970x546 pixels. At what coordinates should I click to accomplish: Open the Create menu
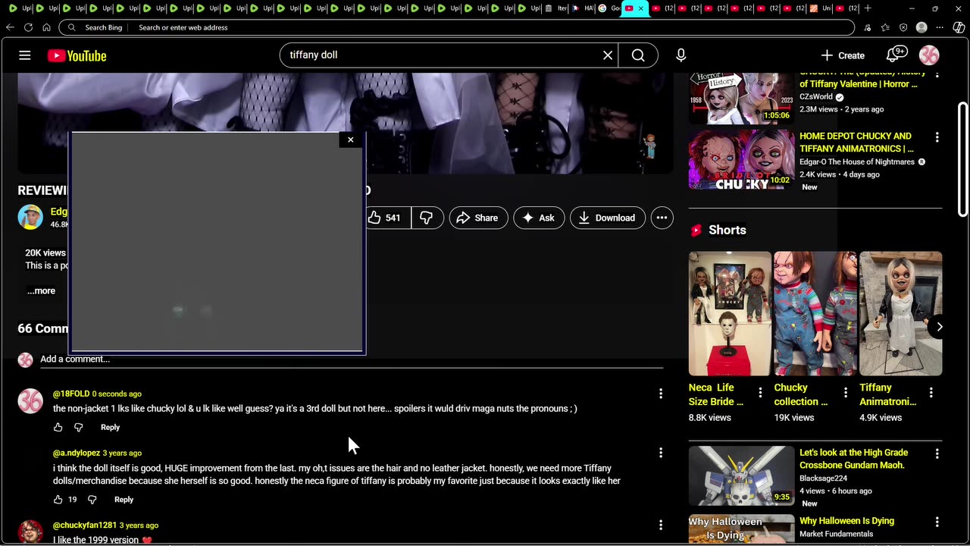[x=842, y=55]
